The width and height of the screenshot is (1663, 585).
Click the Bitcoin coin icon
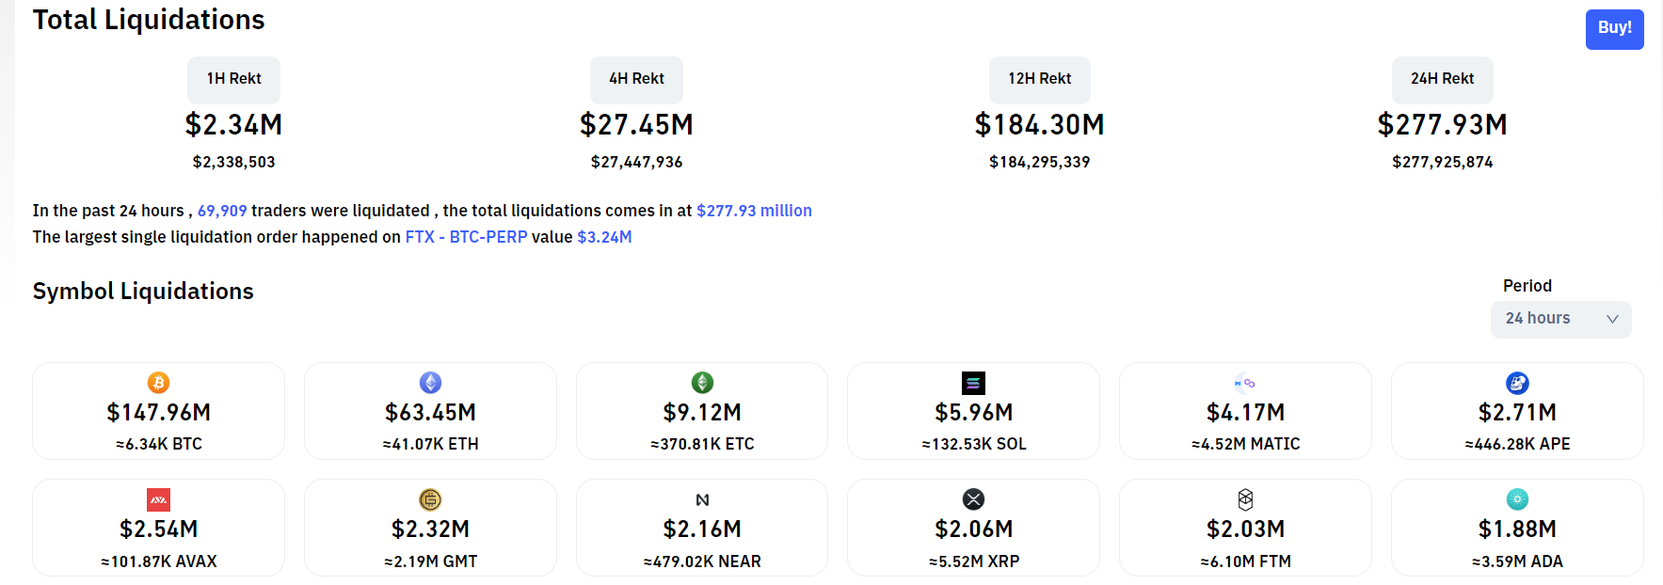[x=158, y=383]
